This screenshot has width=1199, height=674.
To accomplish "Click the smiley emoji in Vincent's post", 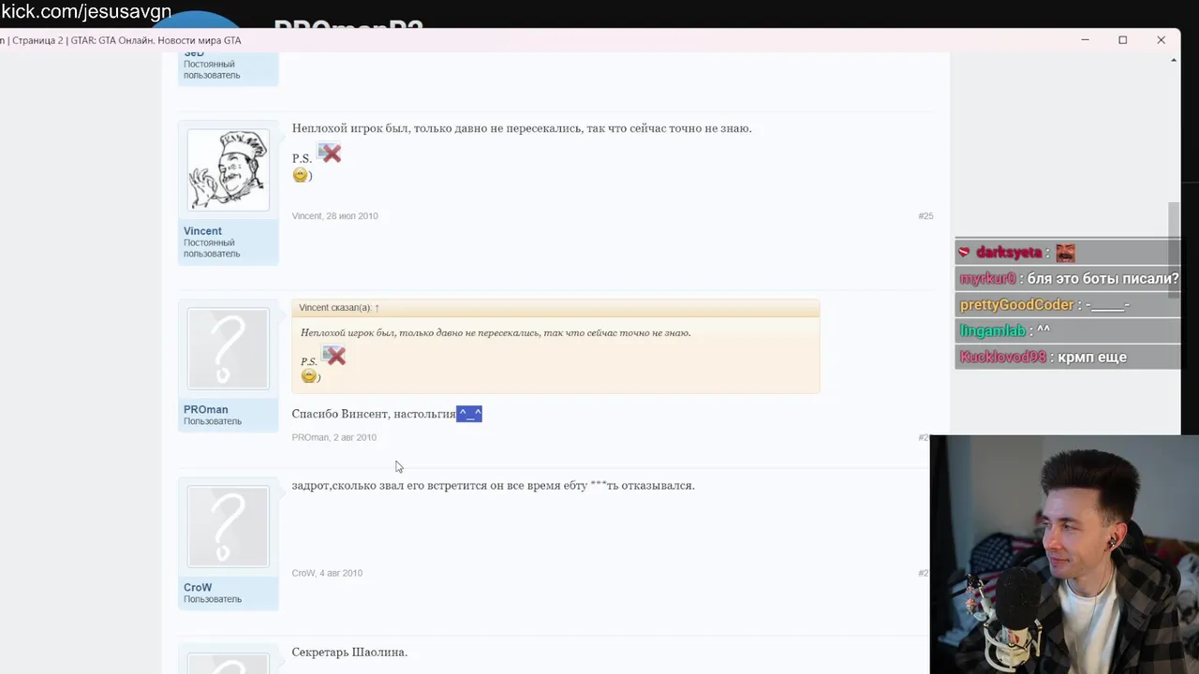I will point(300,175).
